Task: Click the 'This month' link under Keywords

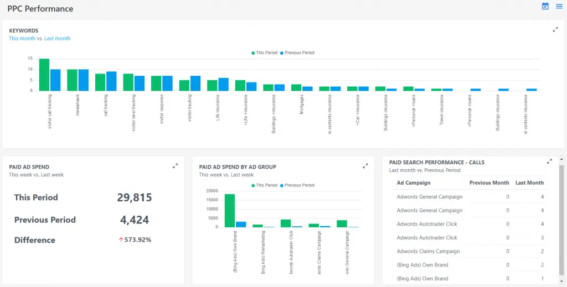Action: tap(22, 38)
